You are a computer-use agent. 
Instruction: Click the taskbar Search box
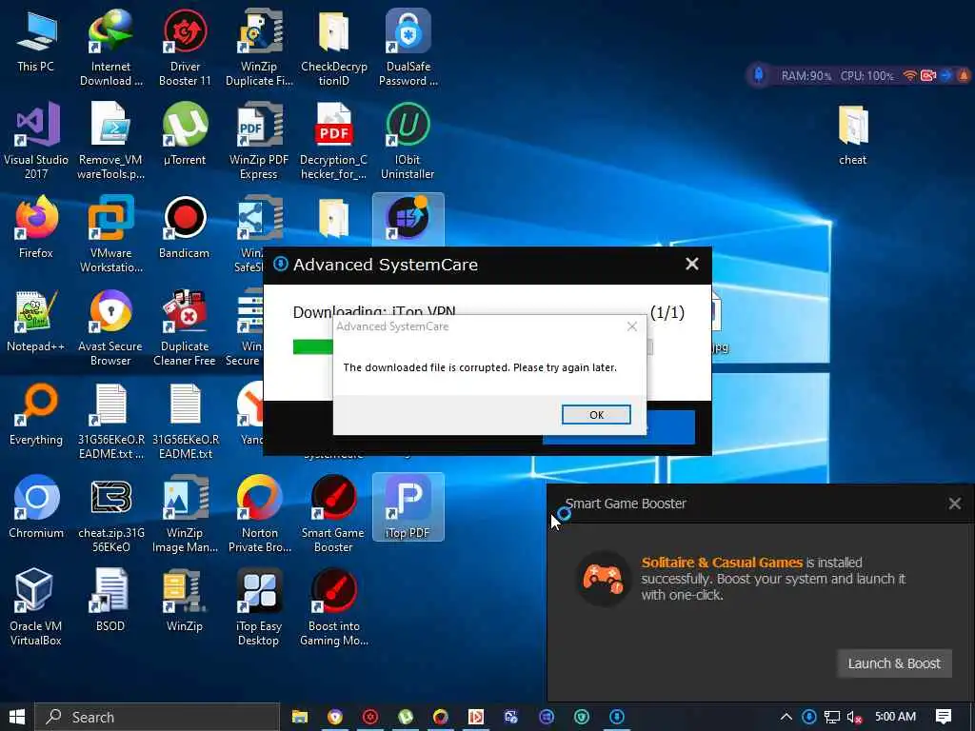pyautogui.click(x=157, y=717)
